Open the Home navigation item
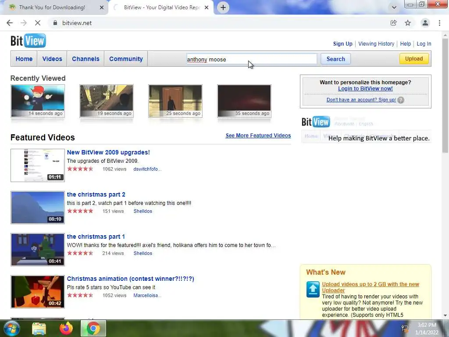Screen dimensions: 449x337 (24, 59)
